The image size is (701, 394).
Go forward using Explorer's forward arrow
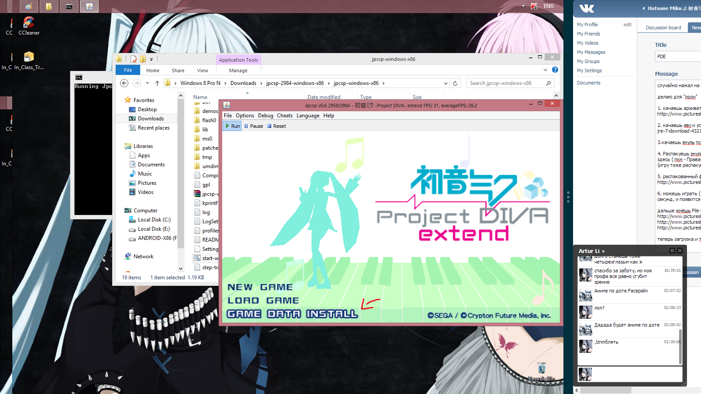pyautogui.click(x=137, y=83)
